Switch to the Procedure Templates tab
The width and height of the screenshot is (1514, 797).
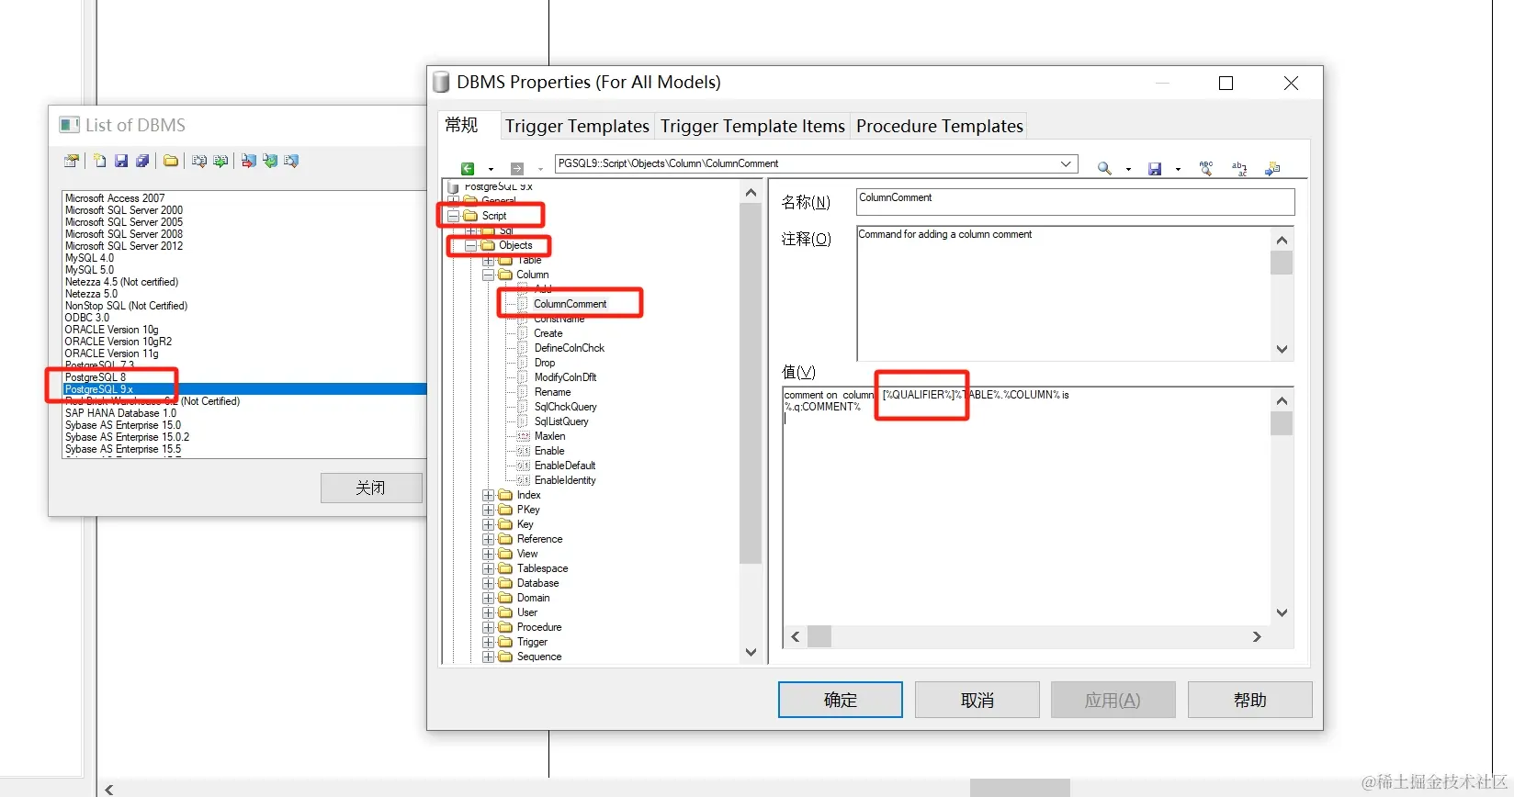(939, 126)
